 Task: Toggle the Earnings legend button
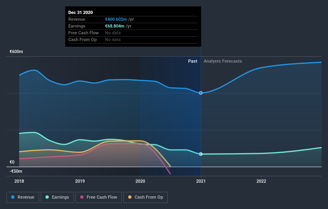(57, 197)
